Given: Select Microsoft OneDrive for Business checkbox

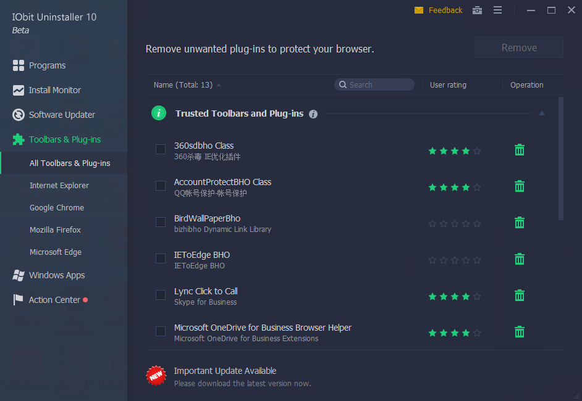Looking at the screenshot, I should pyautogui.click(x=161, y=331).
